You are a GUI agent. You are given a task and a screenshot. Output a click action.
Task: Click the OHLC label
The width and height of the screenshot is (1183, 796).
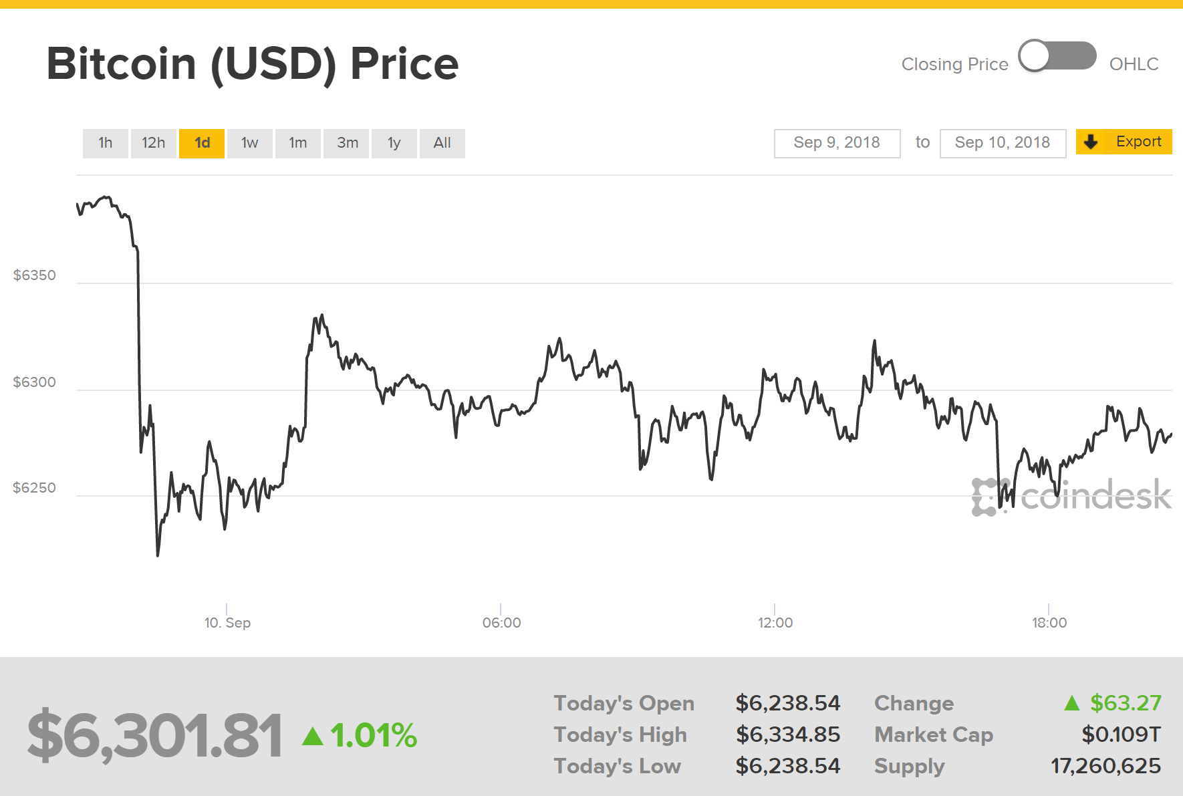1134,64
